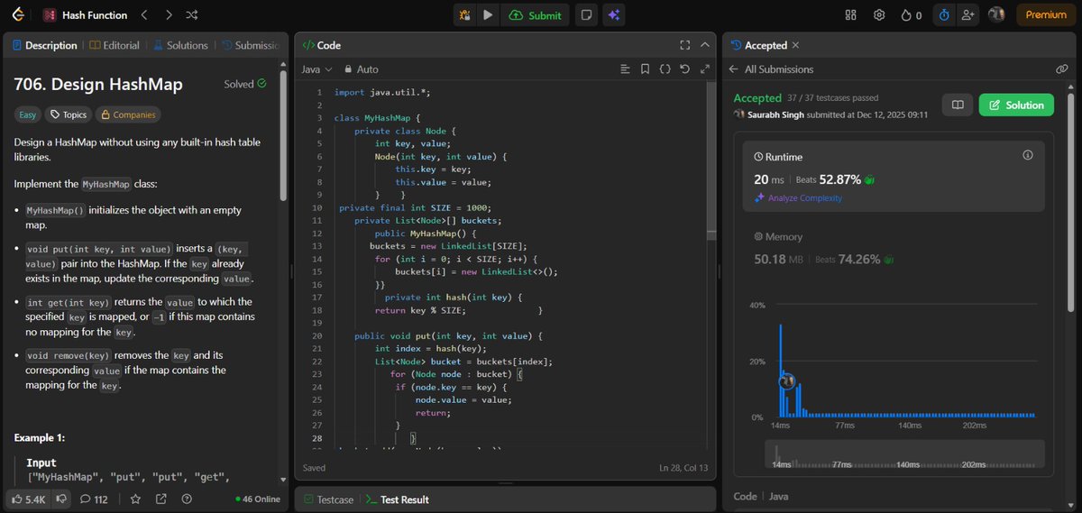Star the problem as favorite
Screen dimensions: 1082x513
click(x=135, y=499)
